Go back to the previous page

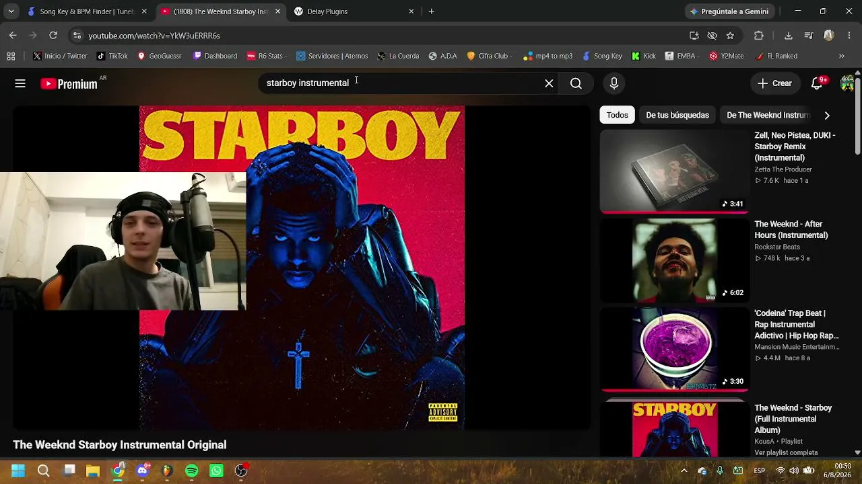pos(13,36)
